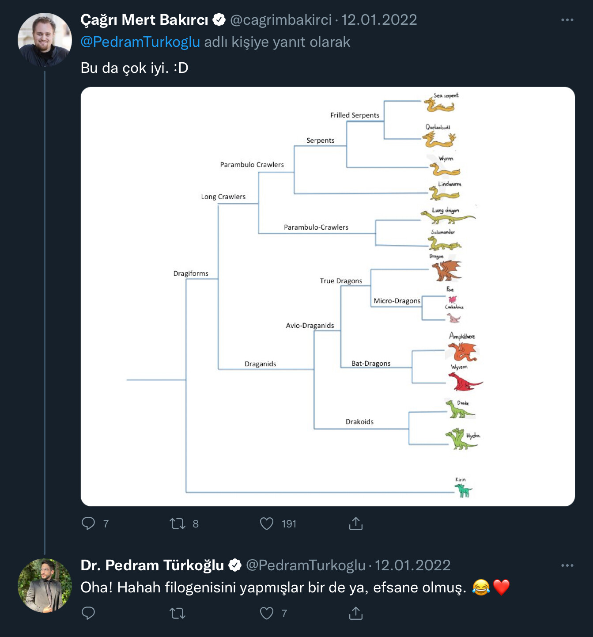Screen dimensions: 593x637
Task: Reply to Çağrı Mert Bakırcı's tweet
Action: (88, 523)
